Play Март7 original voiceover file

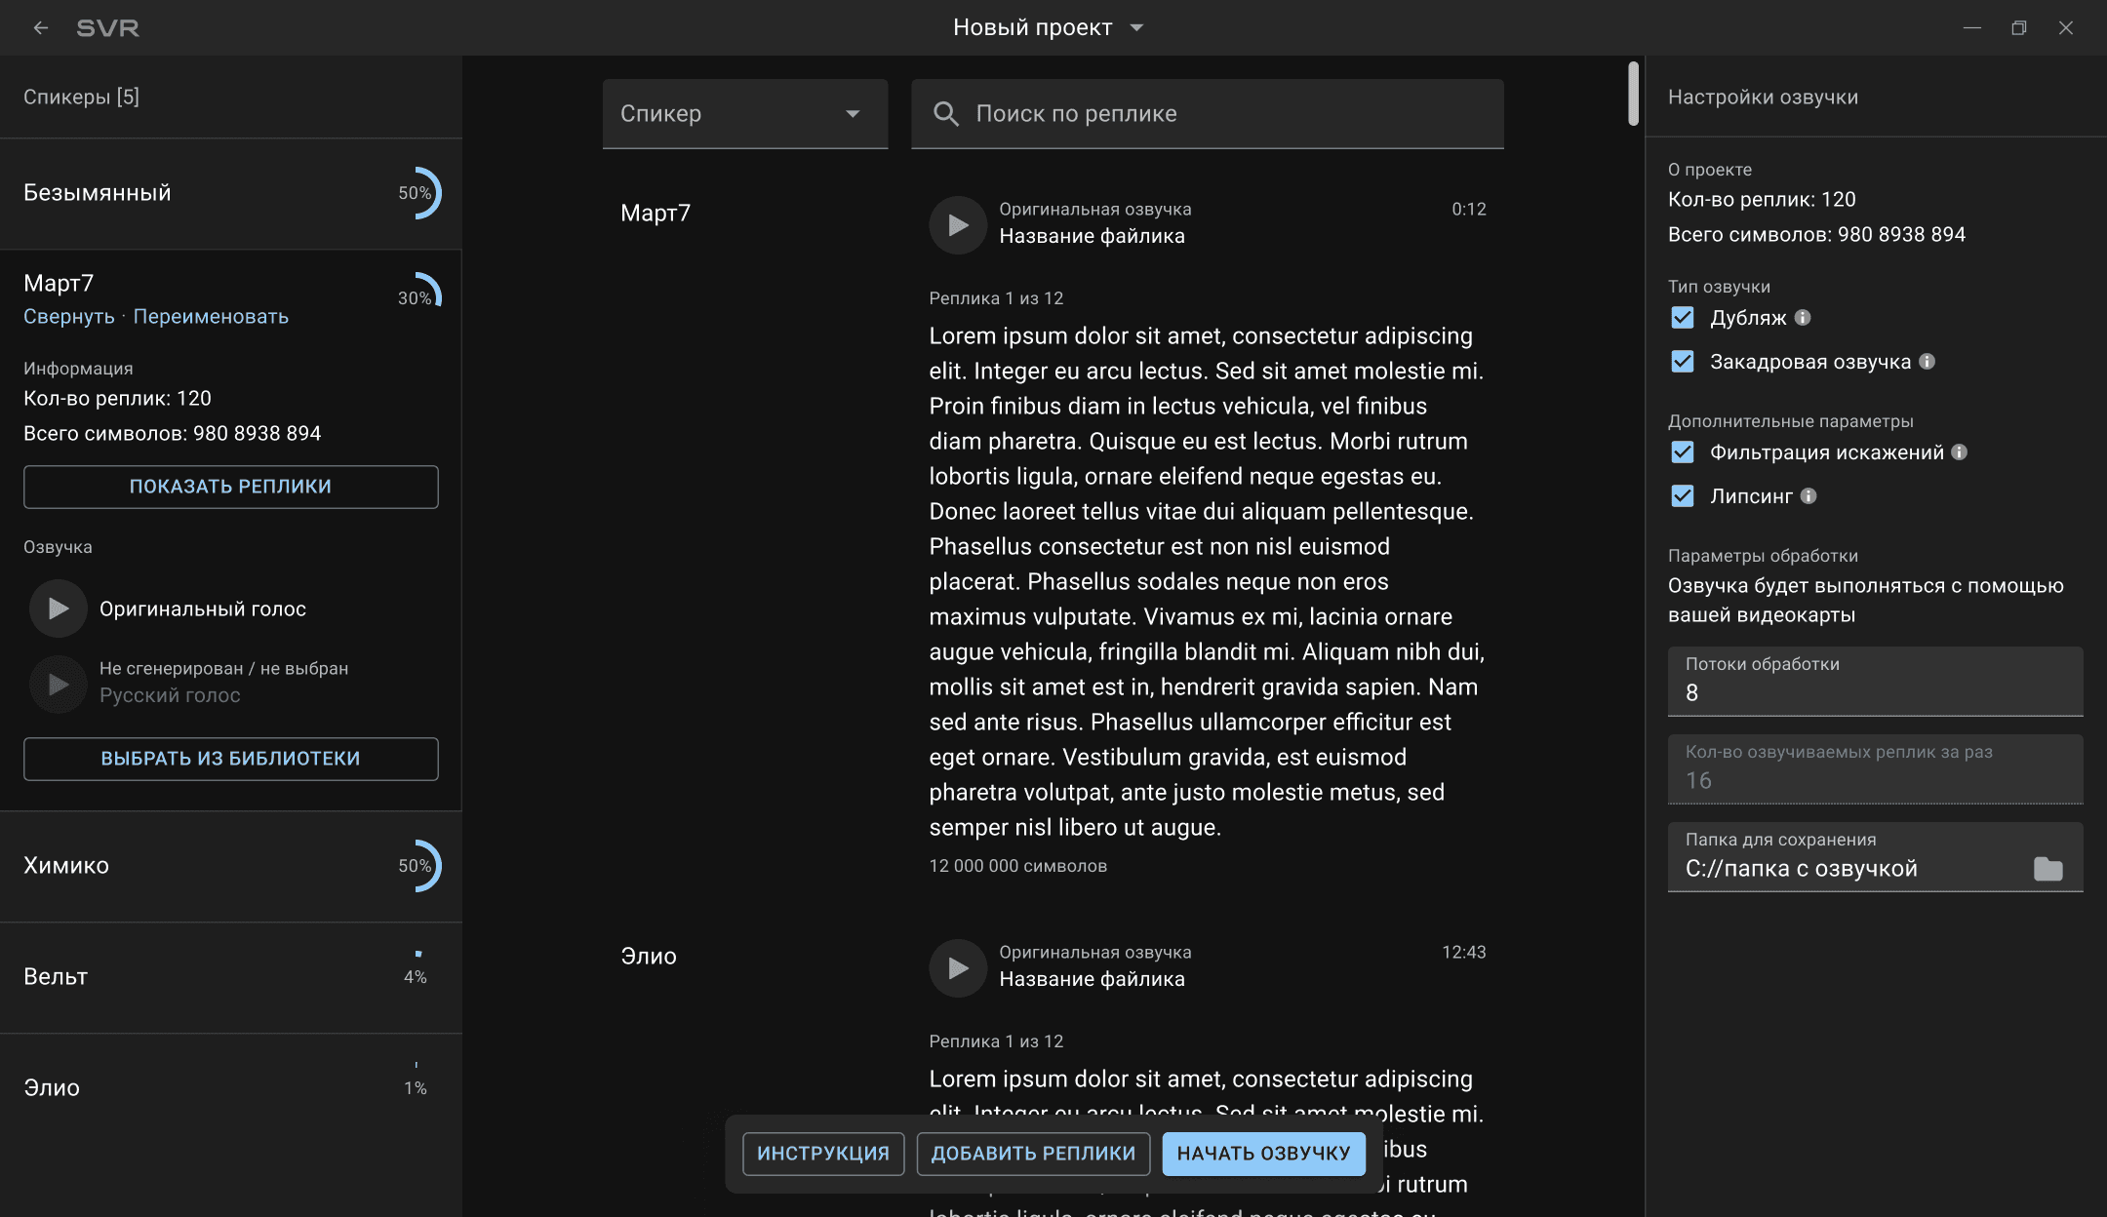tap(958, 225)
